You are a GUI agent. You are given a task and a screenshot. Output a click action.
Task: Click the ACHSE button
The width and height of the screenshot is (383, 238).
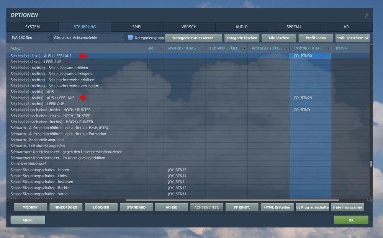pos(172,207)
